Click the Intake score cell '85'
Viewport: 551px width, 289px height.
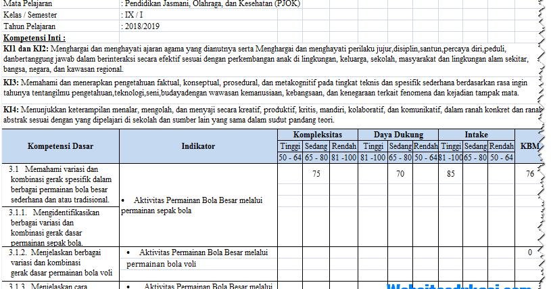click(x=451, y=174)
